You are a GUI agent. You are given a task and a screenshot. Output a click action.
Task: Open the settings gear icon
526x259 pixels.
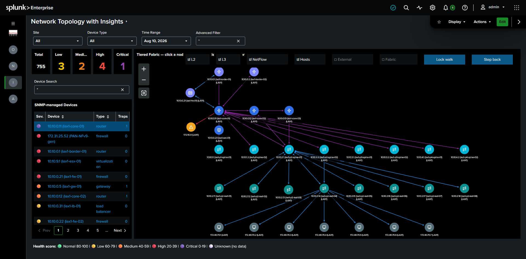click(x=433, y=8)
